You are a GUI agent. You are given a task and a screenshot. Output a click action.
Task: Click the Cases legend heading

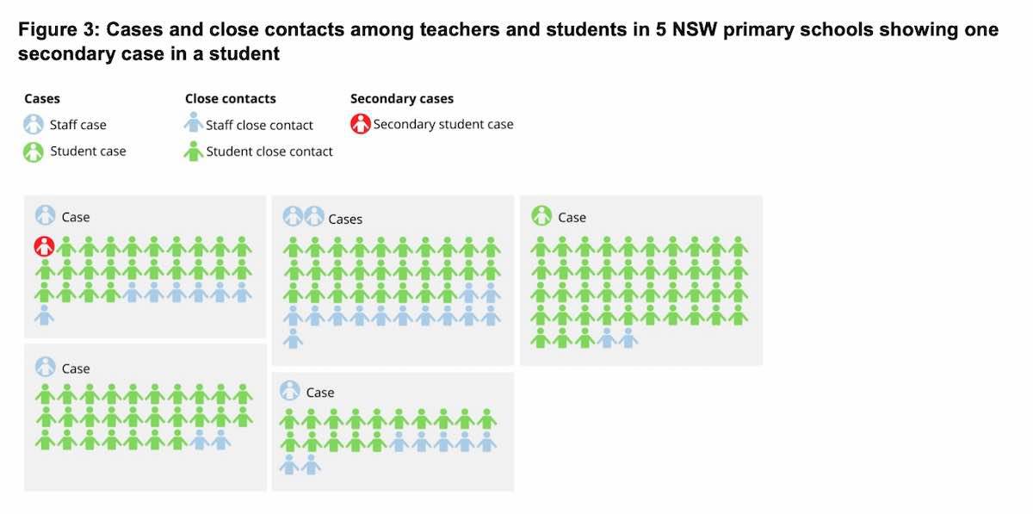pyautogui.click(x=42, y=99)
